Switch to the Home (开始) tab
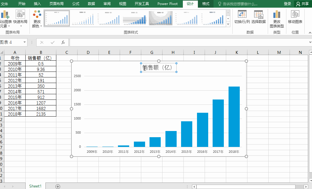 click(x=22, y=4)
